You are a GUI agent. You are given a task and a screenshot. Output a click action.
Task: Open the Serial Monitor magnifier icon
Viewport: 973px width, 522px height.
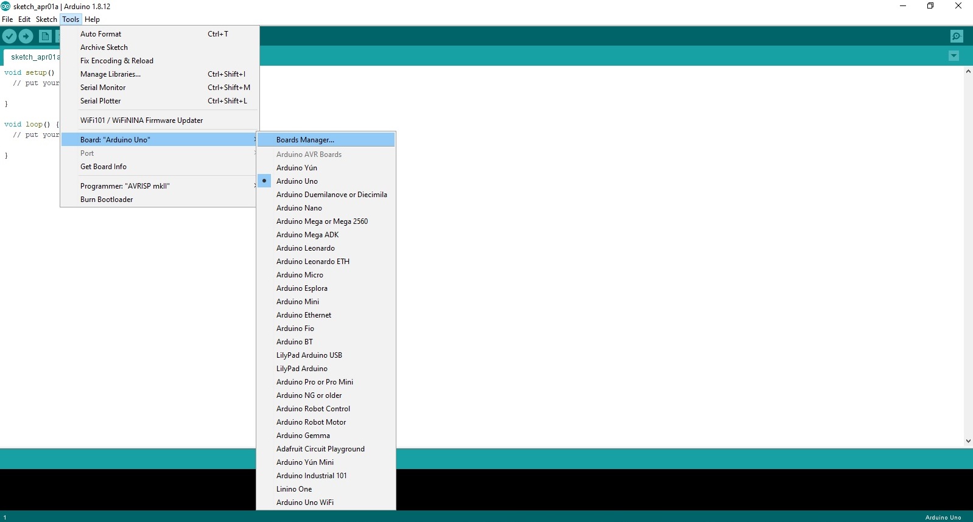(x=957, y=37)
